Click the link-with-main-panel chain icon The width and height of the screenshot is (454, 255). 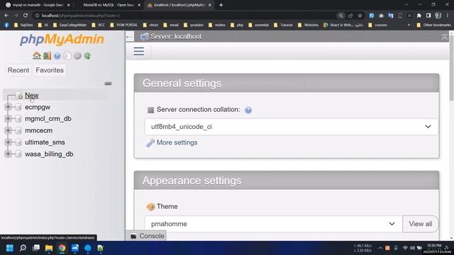108,84
